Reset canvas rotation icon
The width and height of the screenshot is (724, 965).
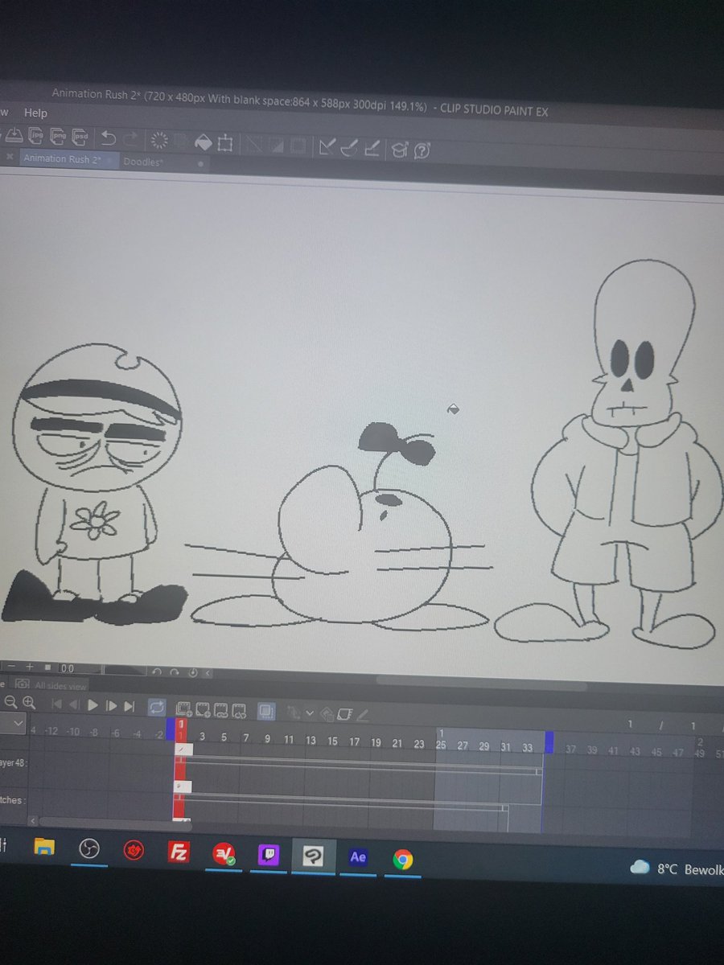pos(193,672)
